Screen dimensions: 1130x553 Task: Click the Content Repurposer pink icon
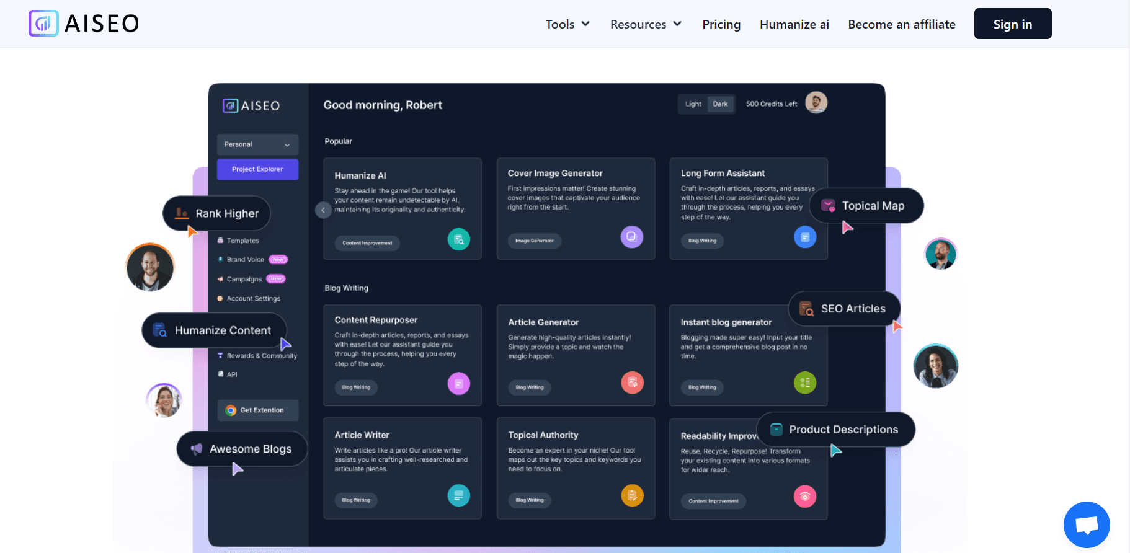click(458, 384)
